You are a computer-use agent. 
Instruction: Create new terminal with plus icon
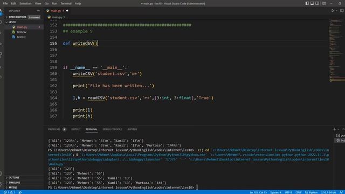335,129
